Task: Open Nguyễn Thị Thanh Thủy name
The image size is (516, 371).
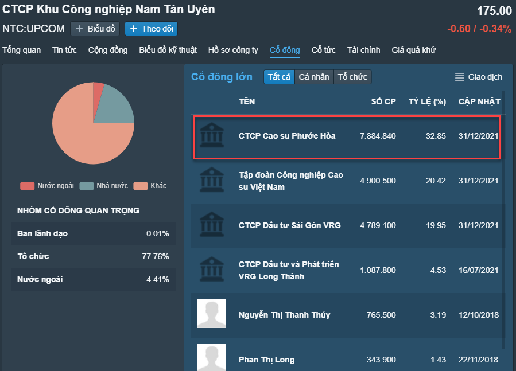Action: click(x=284, y=315)
